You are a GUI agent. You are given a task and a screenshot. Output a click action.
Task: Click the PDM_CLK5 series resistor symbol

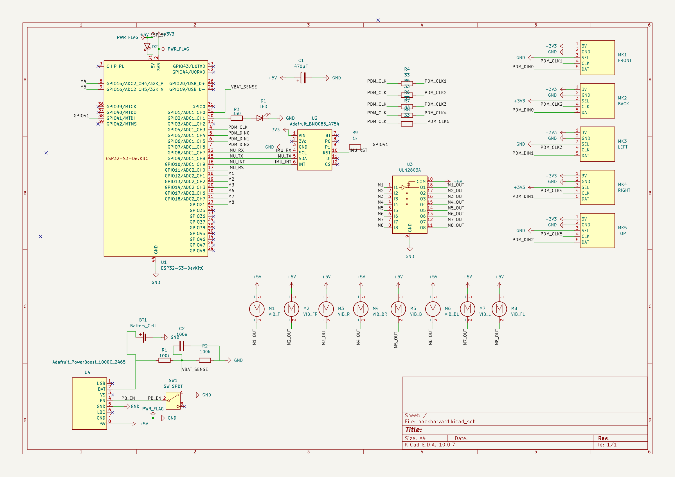407,124
